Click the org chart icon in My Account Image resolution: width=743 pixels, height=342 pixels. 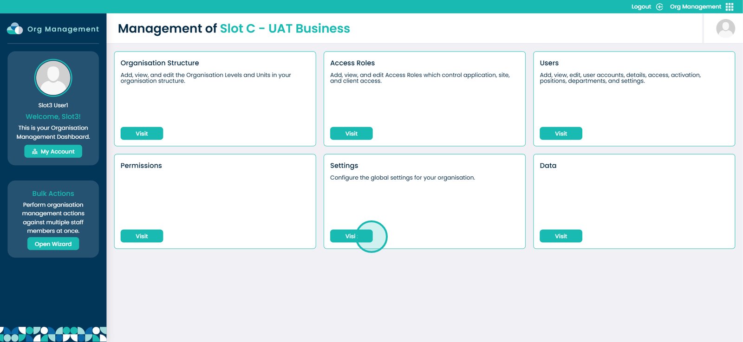35,152
